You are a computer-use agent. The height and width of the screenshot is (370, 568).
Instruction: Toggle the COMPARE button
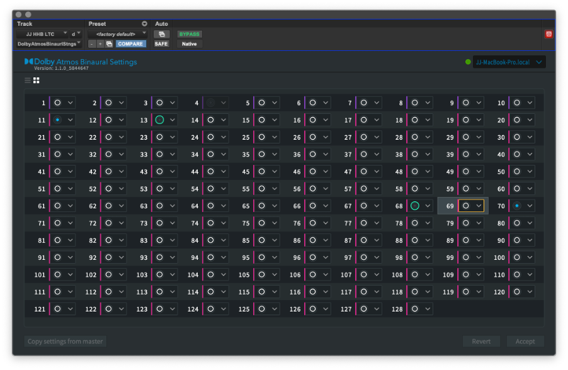coord(130,44)
